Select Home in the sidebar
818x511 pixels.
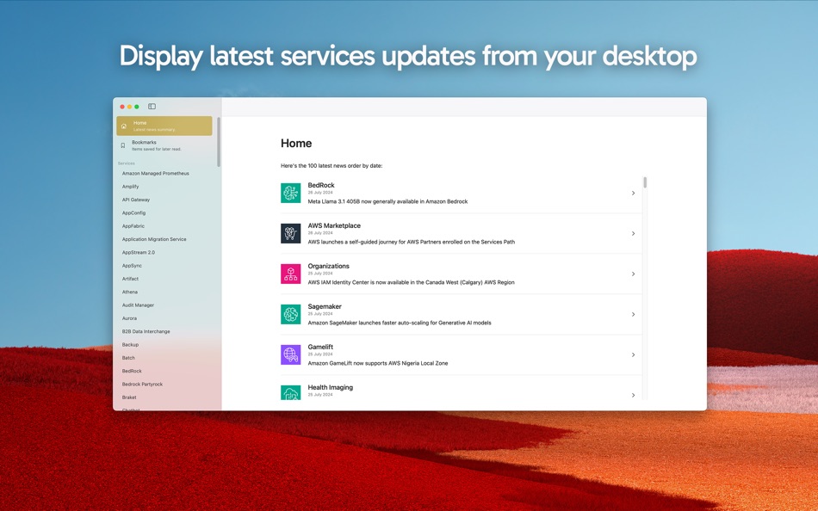164,126
